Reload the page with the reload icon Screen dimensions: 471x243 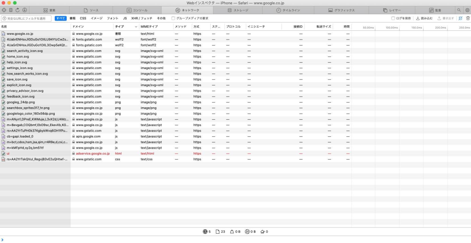tap(17, 10)
